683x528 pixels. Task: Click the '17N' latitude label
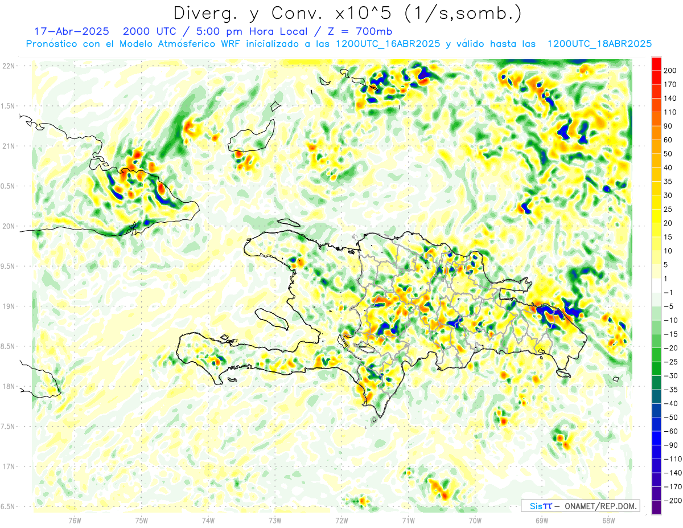pos(9,466)
